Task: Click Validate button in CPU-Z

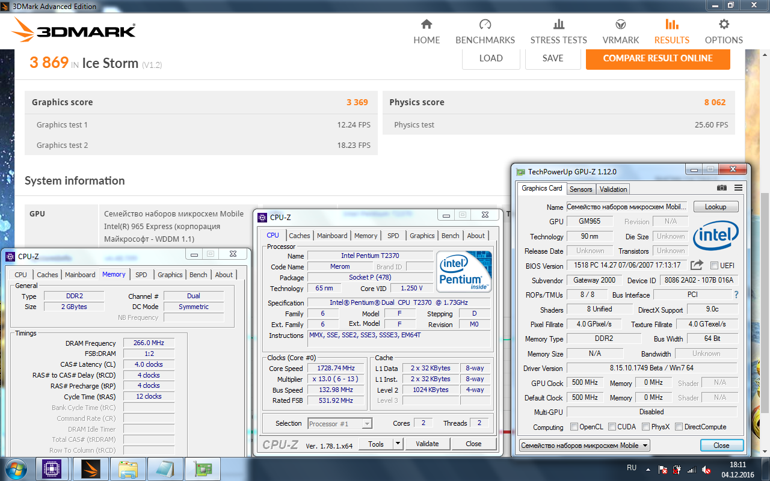Action: pyautogui.click(x=427, y=444)
